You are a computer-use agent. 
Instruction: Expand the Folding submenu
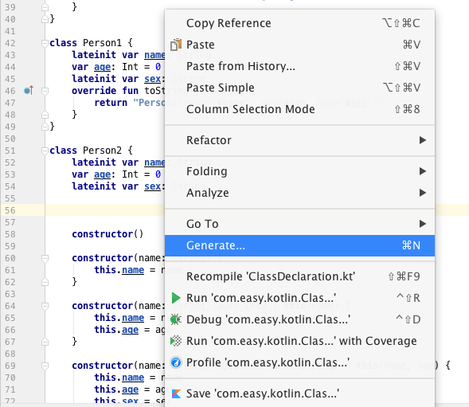point(299,171)
